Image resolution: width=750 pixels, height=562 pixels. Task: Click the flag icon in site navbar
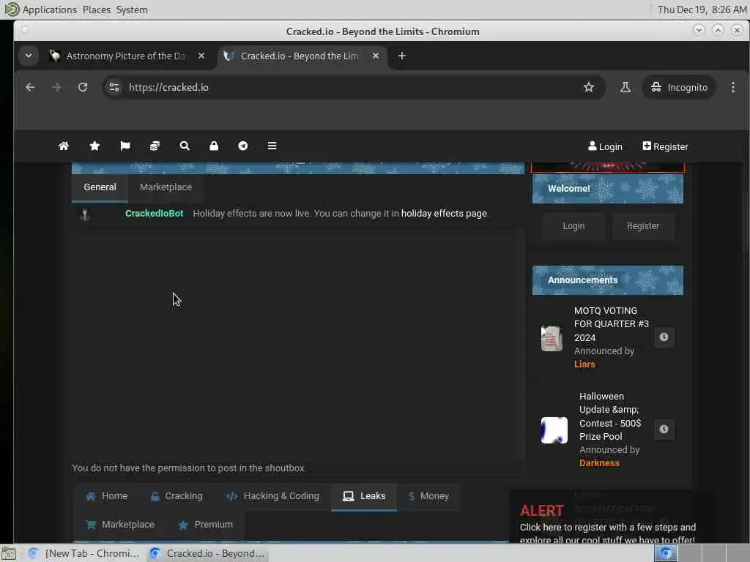125,146
